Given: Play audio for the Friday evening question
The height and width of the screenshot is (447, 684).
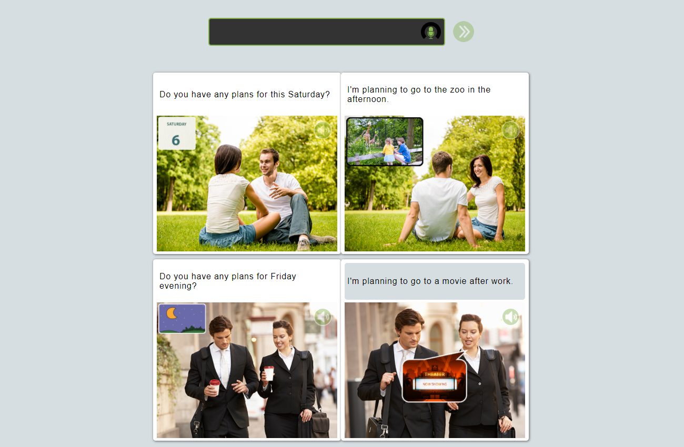Looking at the screenshot, I should [323, 317].
